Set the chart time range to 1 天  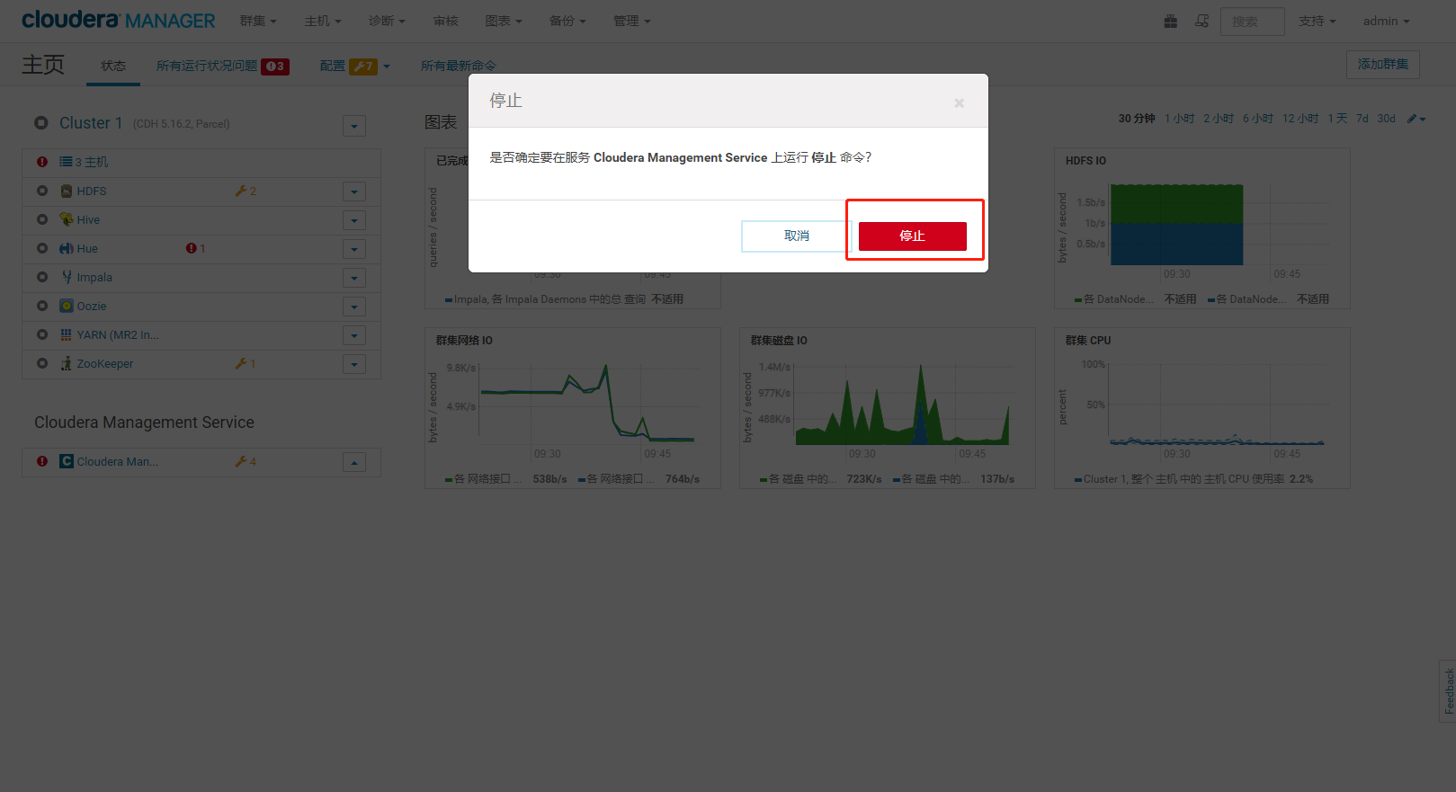click(x=1337, y=119)
